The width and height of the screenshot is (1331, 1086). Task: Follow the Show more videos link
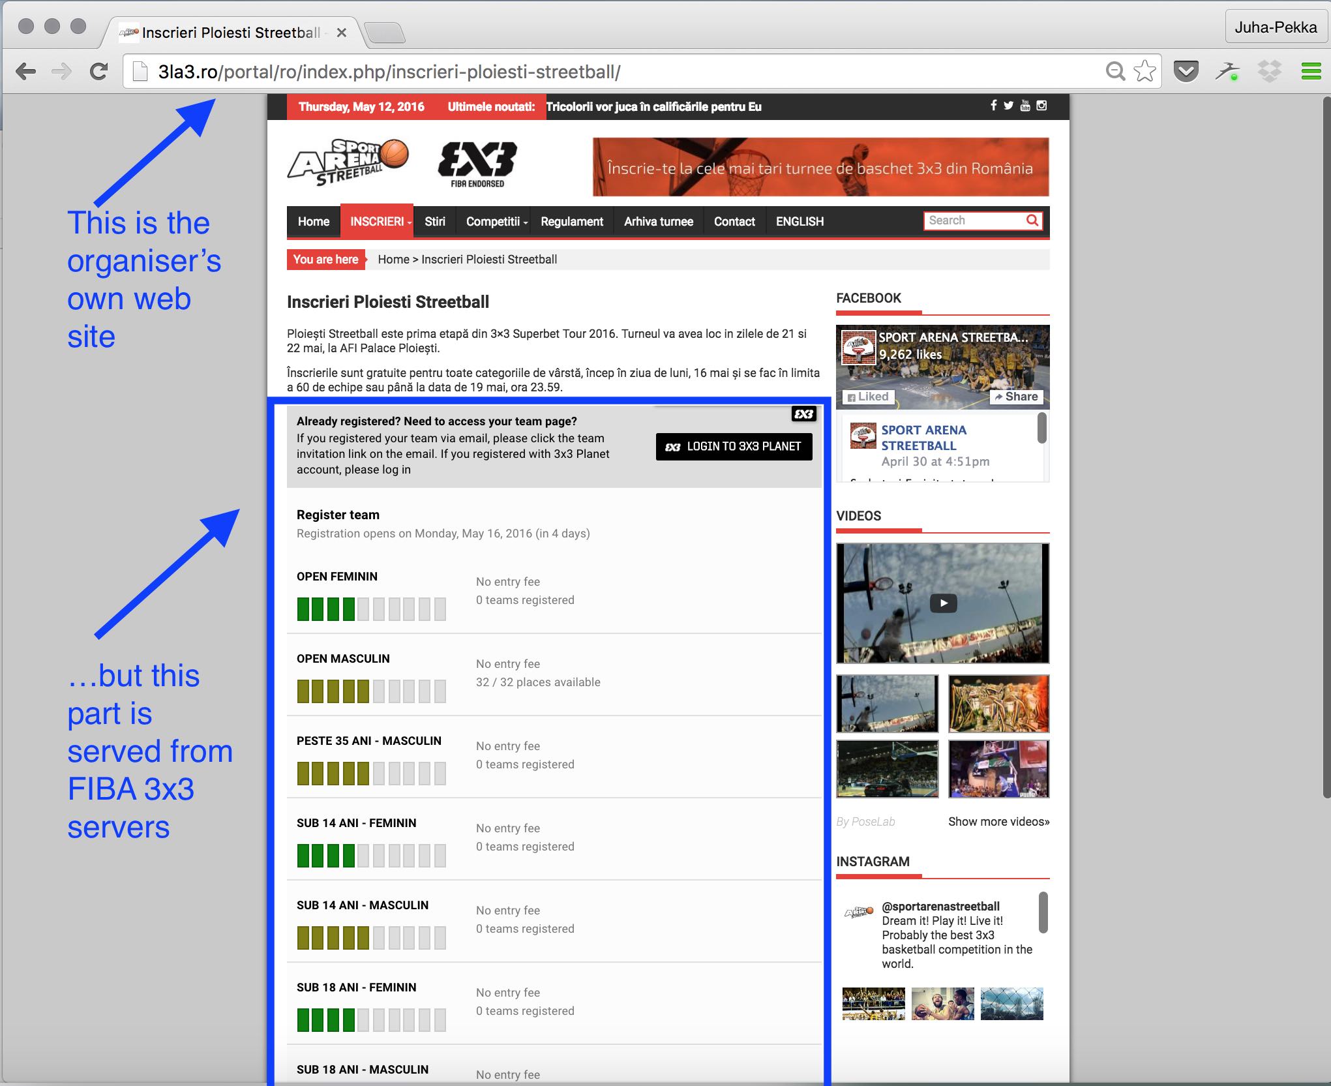click(998, 822)
